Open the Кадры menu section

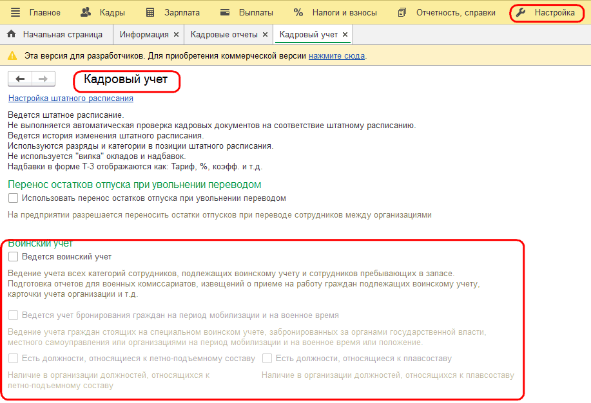(x=112, y=13)
